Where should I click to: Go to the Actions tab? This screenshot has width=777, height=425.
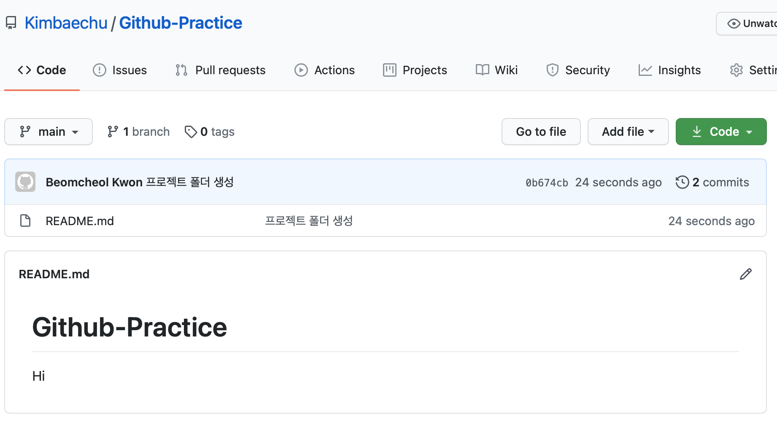[x=324, y=70]
